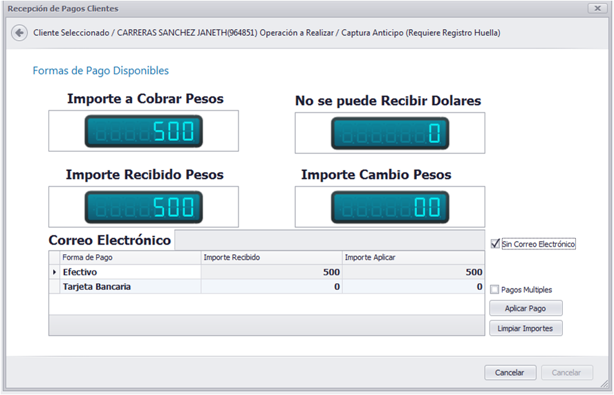614x395 pixels.
Task: Click the Importe a Cobrar Pesos display
Action: click(x=144, y=131)
